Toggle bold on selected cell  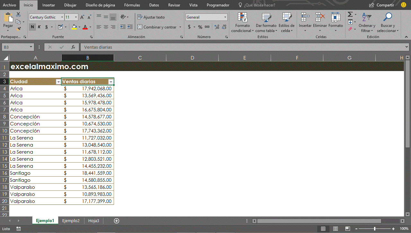32,27
